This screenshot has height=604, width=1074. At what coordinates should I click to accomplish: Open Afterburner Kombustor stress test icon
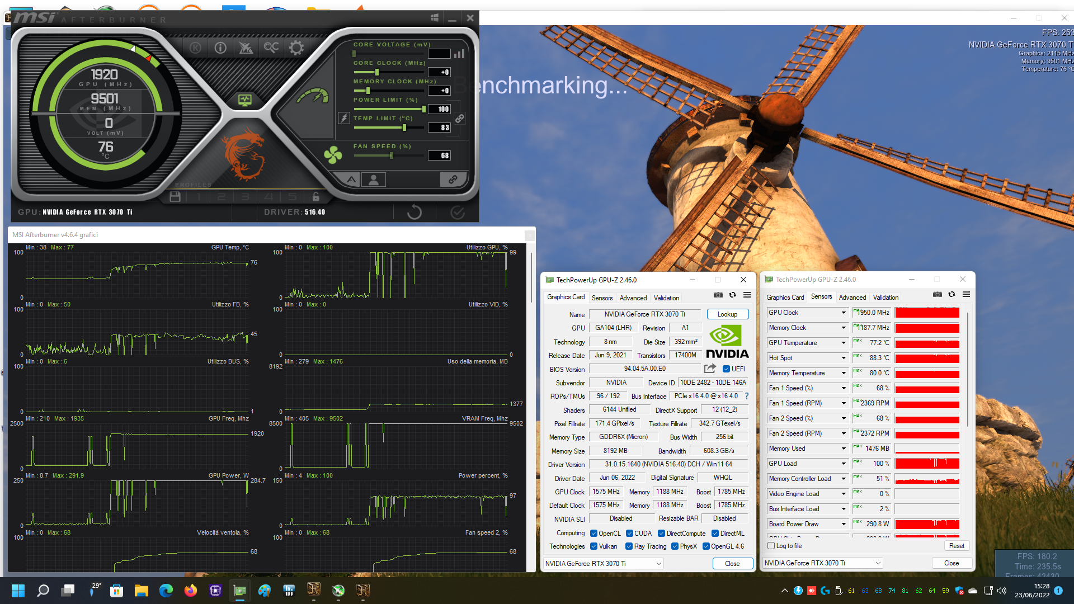[x=195, y=48]
